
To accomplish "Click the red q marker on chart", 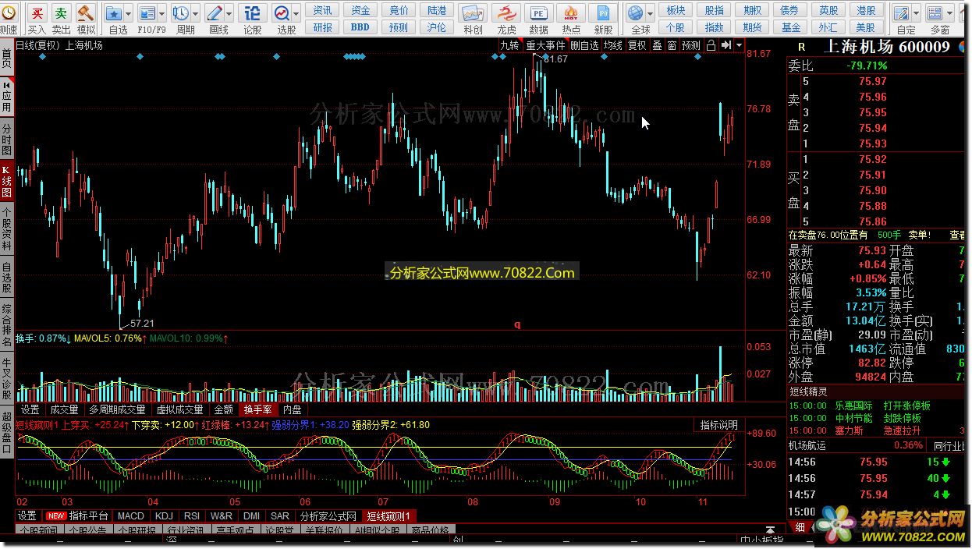I will 516,324.
